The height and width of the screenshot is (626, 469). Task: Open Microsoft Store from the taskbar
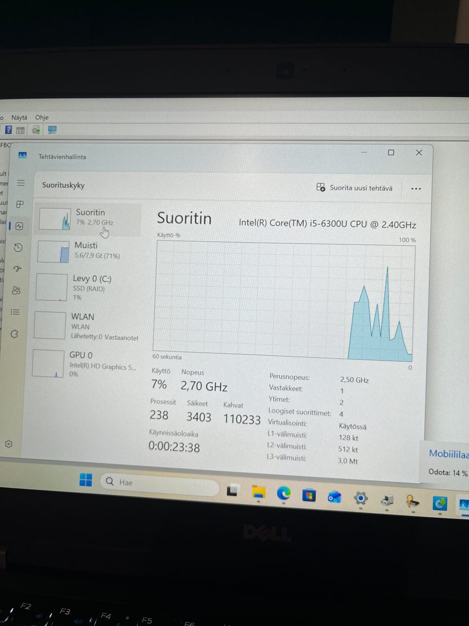tap(309, 496)
